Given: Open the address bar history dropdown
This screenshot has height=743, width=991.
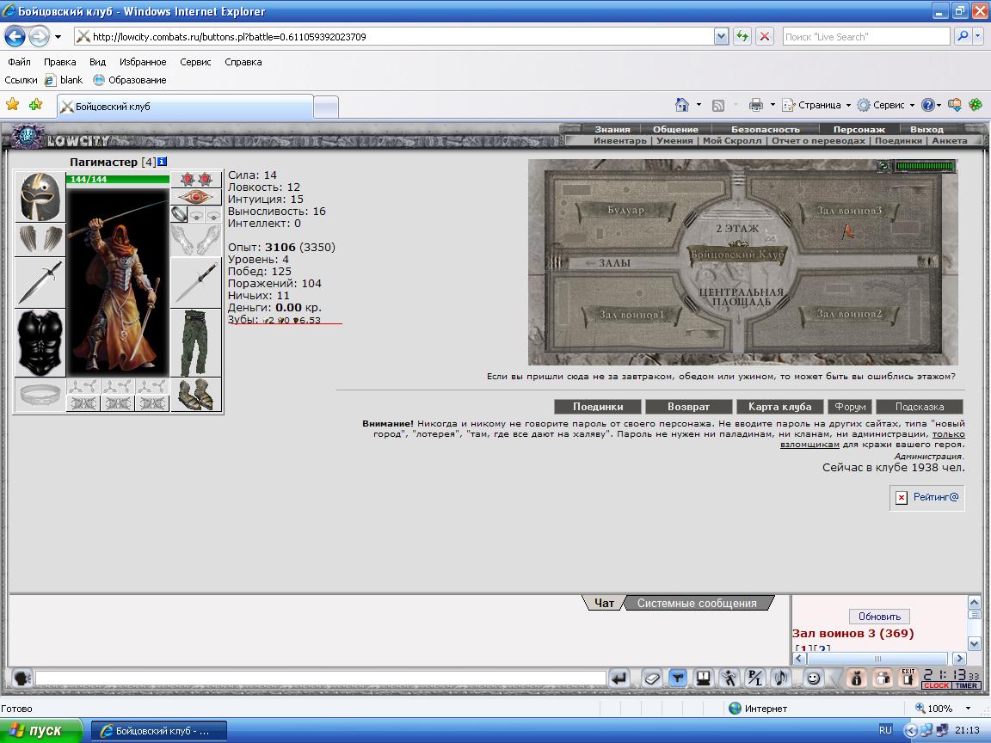Looking at the screenshot, I should [722, 37].
